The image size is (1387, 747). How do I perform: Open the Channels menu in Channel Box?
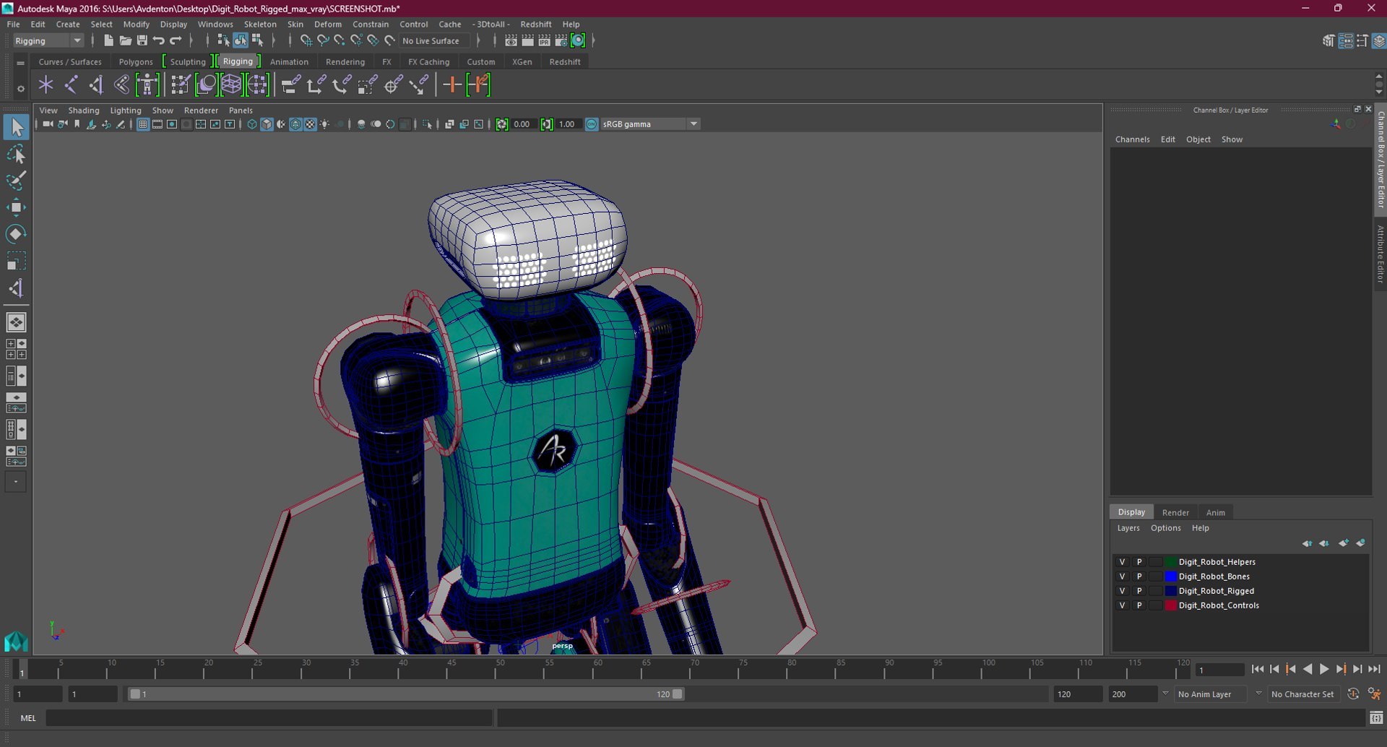(1132, 139)
